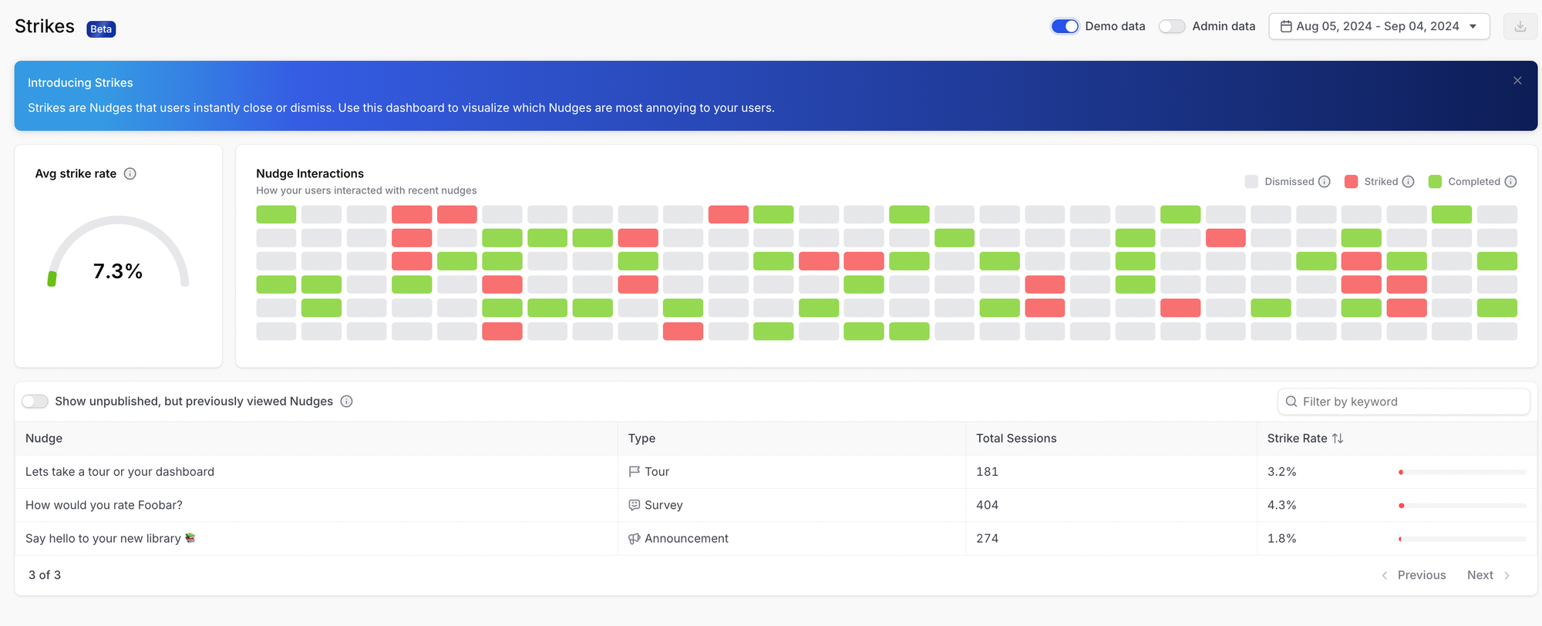The image size is (1542, 626).
Task: Click the Avg strike rate info icon
Action: [130, 173]
